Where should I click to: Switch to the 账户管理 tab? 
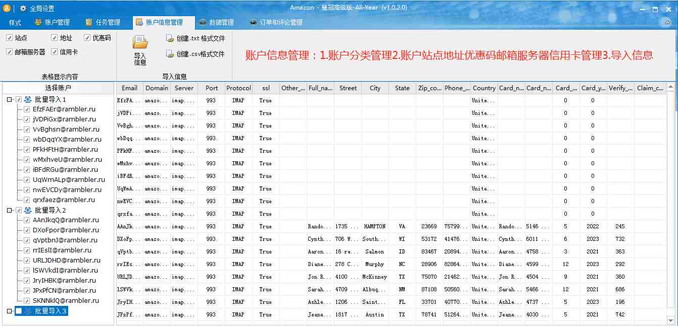(52, 23)
